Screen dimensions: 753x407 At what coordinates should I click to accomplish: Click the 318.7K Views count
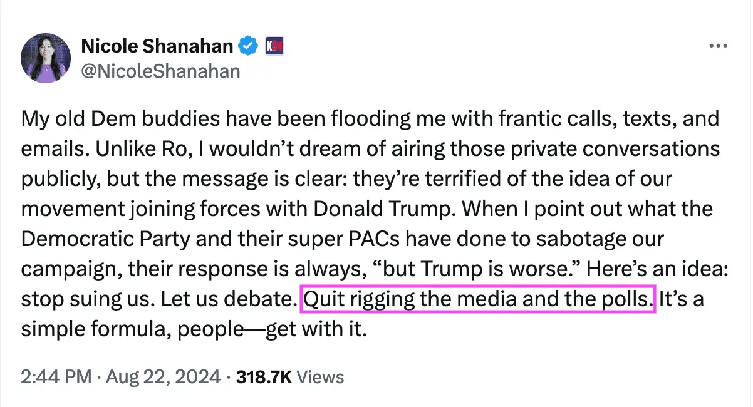click(290, 377)
